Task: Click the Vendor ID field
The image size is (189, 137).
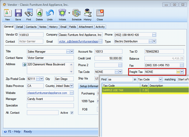Action: 31,35
